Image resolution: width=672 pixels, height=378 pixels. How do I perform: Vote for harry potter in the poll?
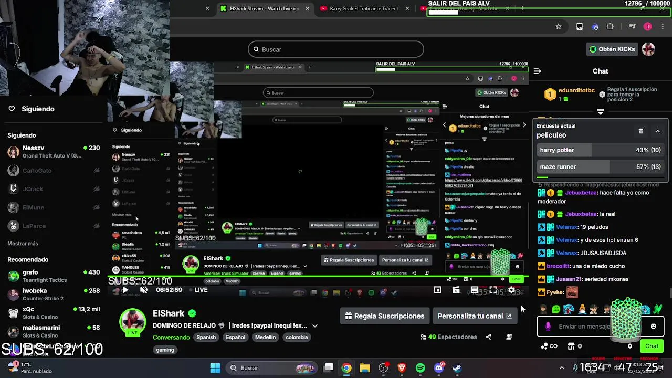pyautogui.click(x=601, y=150)
